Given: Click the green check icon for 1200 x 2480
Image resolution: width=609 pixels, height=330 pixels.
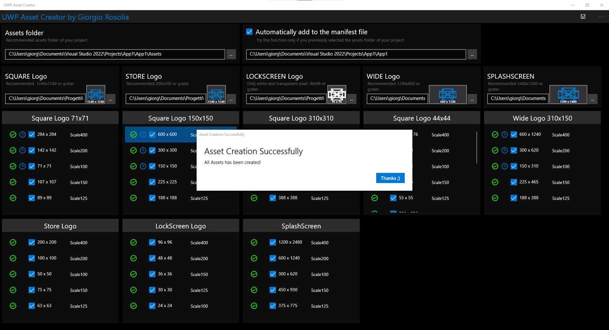Looking at the screenshot, I should tap(254, 242).
